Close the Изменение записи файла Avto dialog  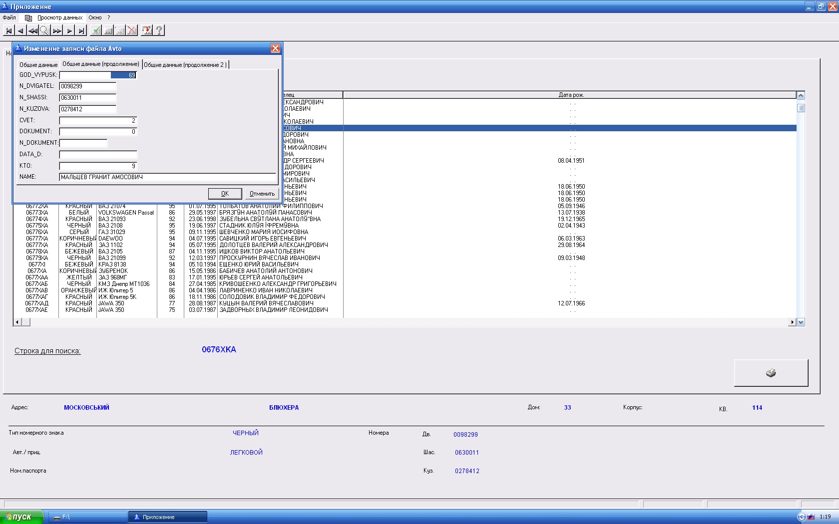[x=275, y=48]
